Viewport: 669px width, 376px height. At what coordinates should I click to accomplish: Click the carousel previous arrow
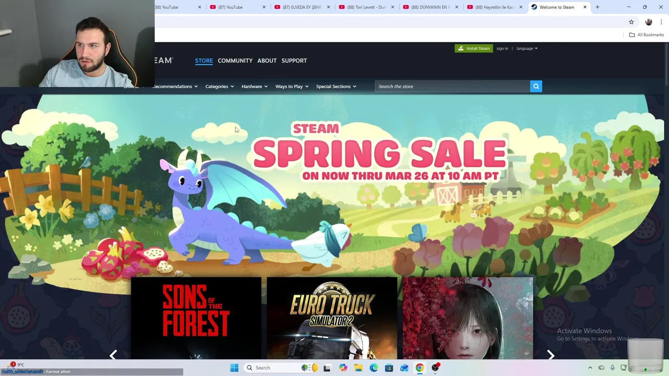(x=113, y=355)
